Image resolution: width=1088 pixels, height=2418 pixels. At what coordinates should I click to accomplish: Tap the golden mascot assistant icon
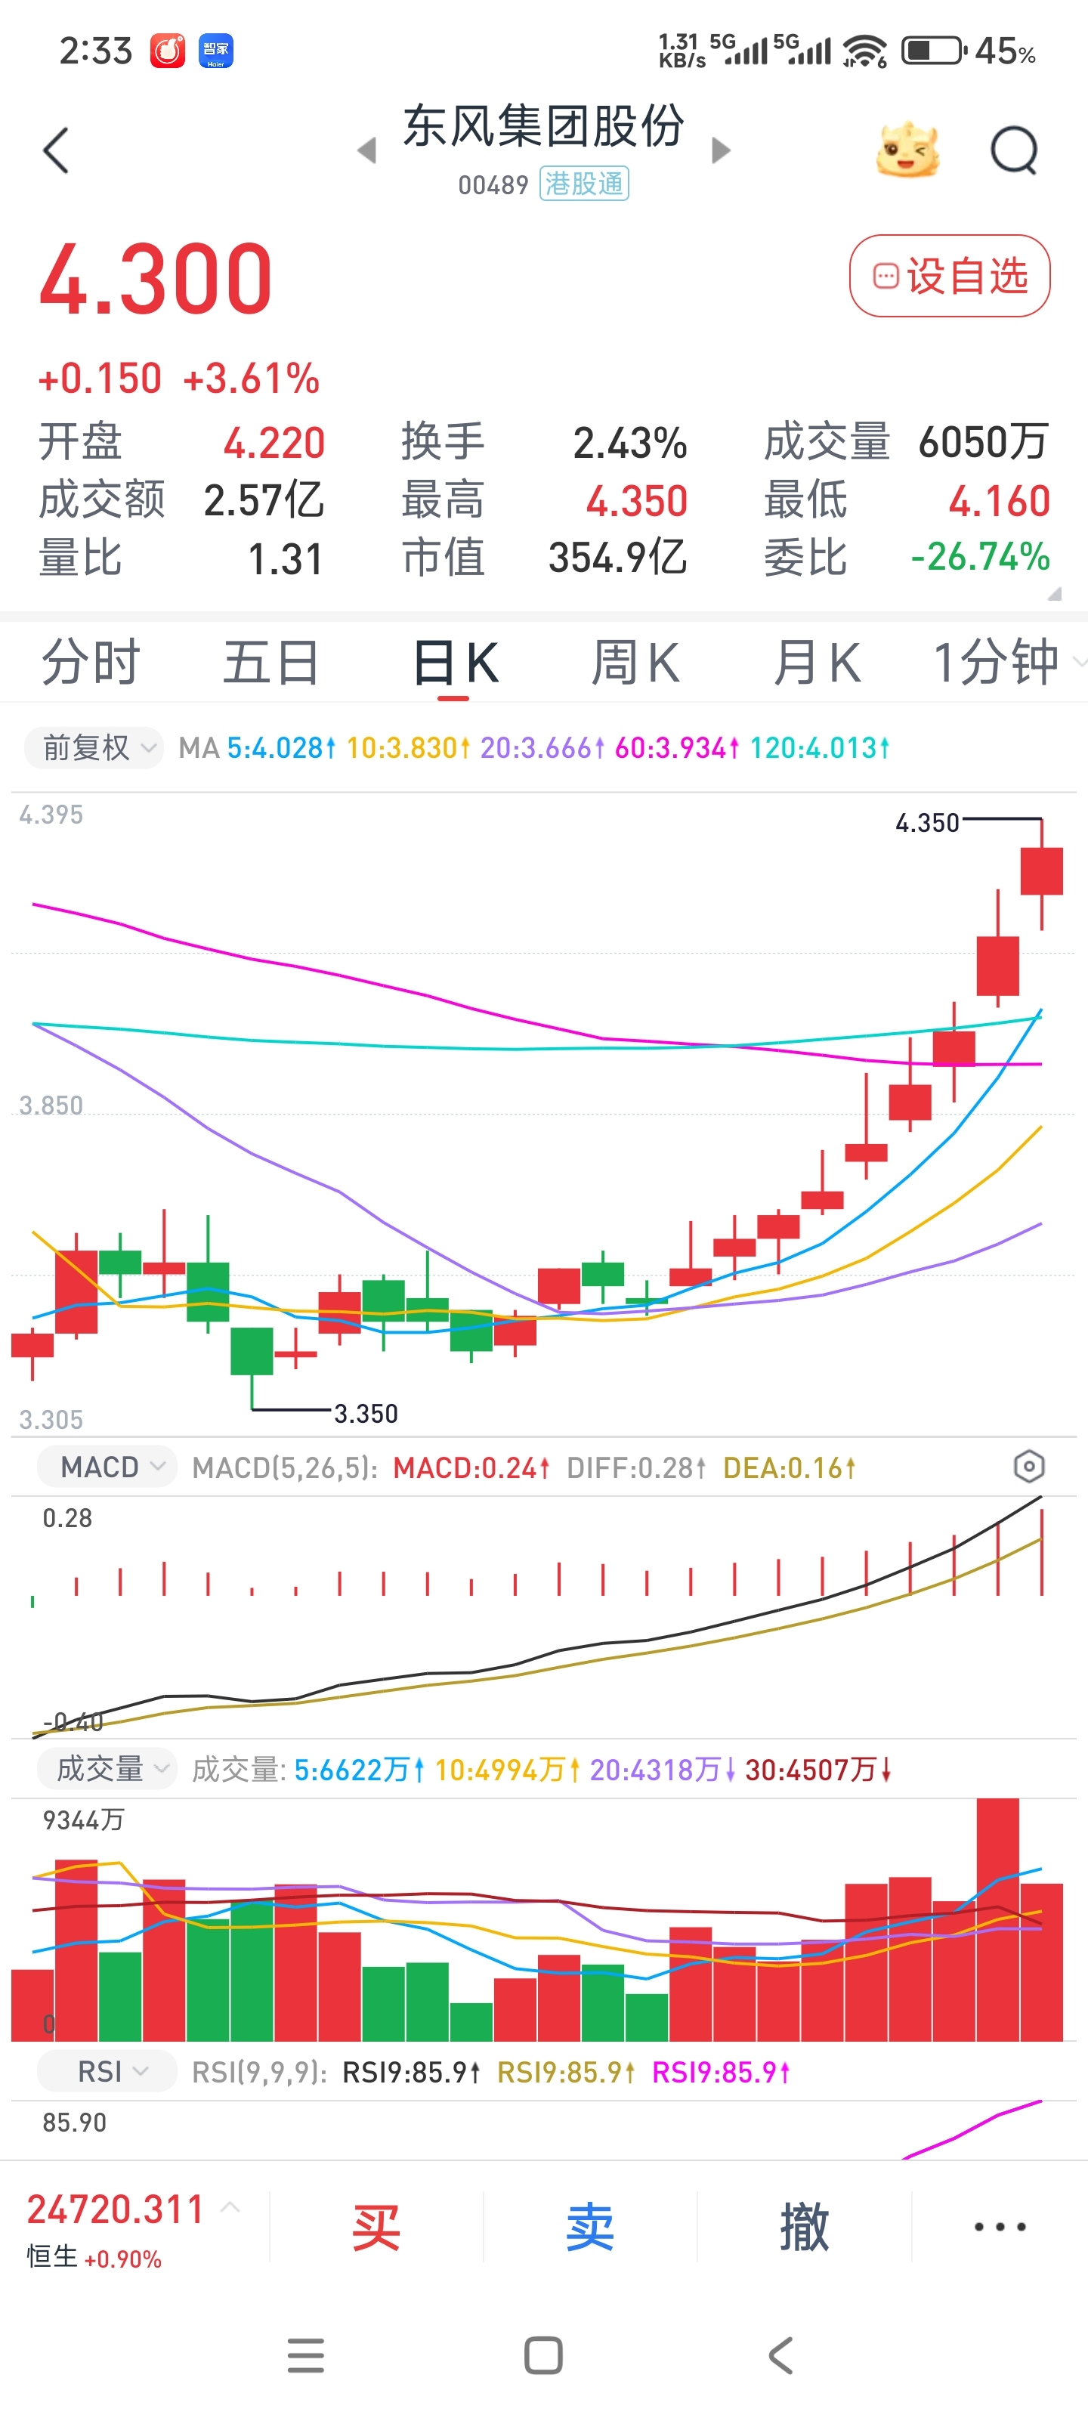click(907, 150)
